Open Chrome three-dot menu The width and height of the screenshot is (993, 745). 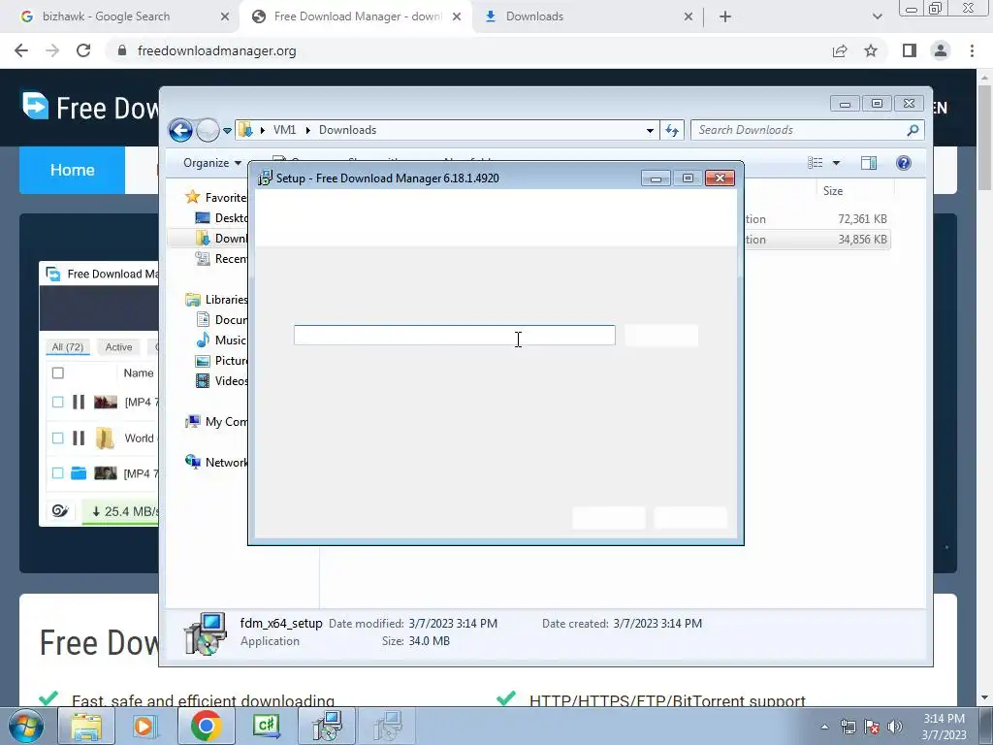pyautogui.click(x=972, y=50)
